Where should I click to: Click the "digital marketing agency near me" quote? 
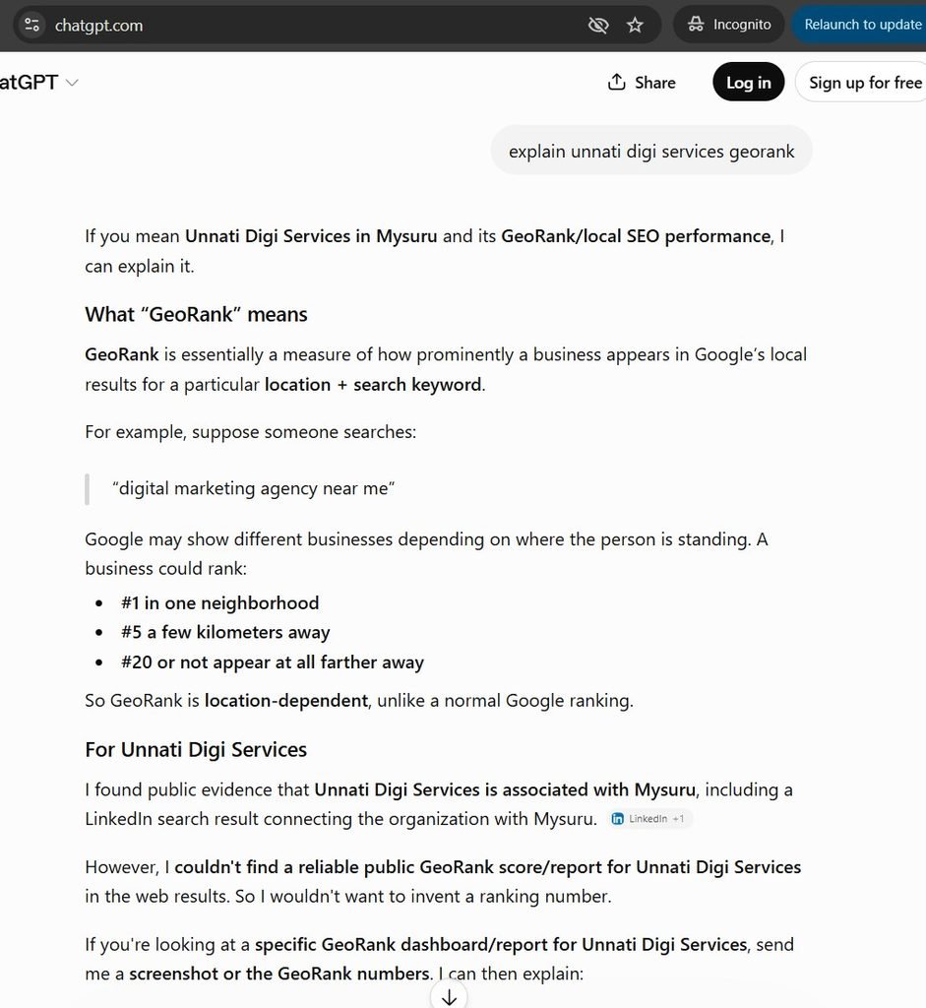[x=253, y=488]
